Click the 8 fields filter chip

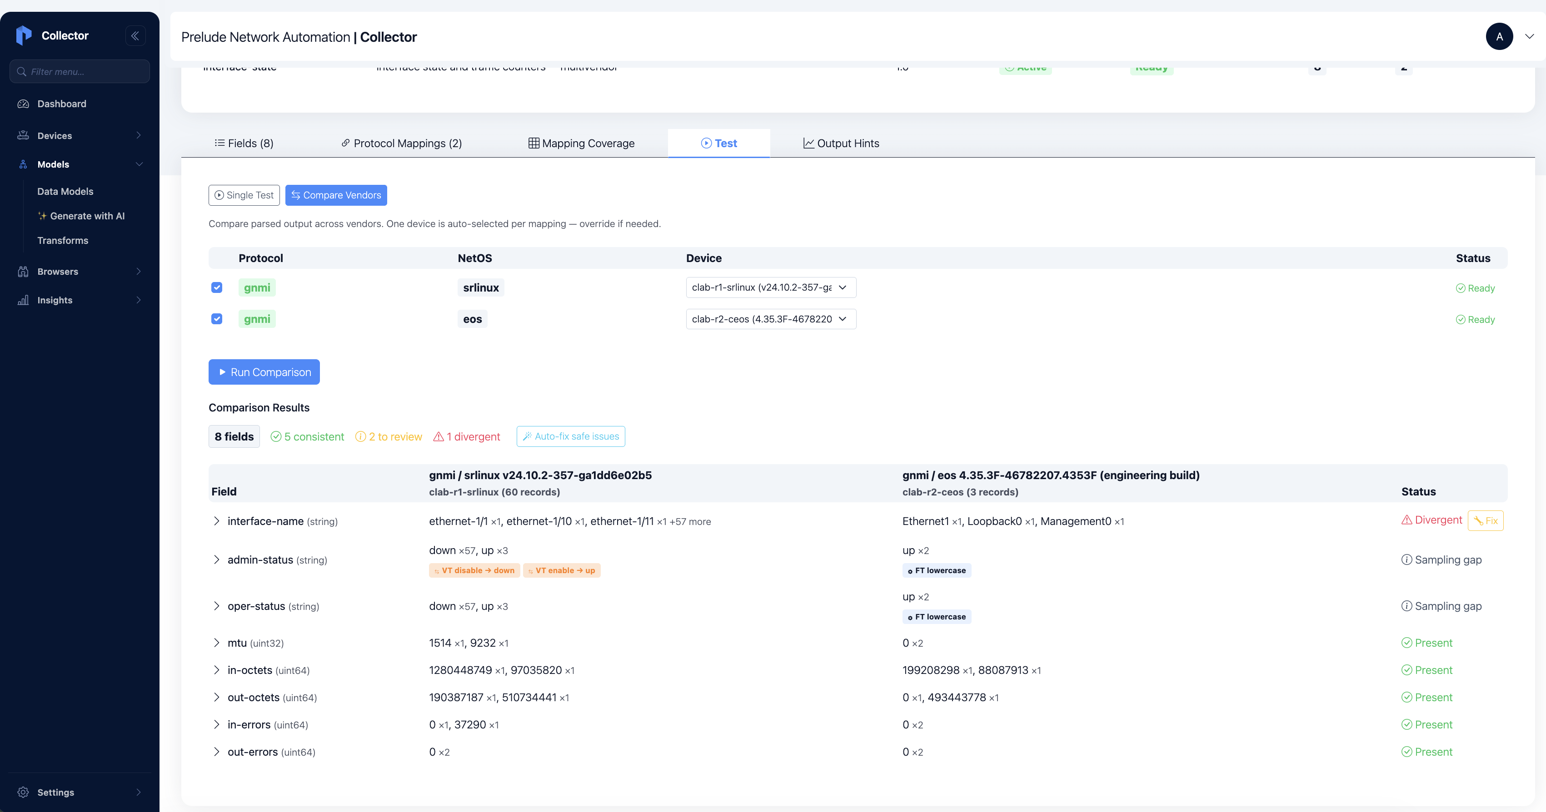(x=234, y=436)
